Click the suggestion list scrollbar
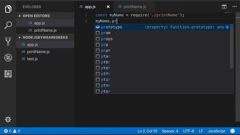This screenshot has height=135, width=240. tap(232, 46)
